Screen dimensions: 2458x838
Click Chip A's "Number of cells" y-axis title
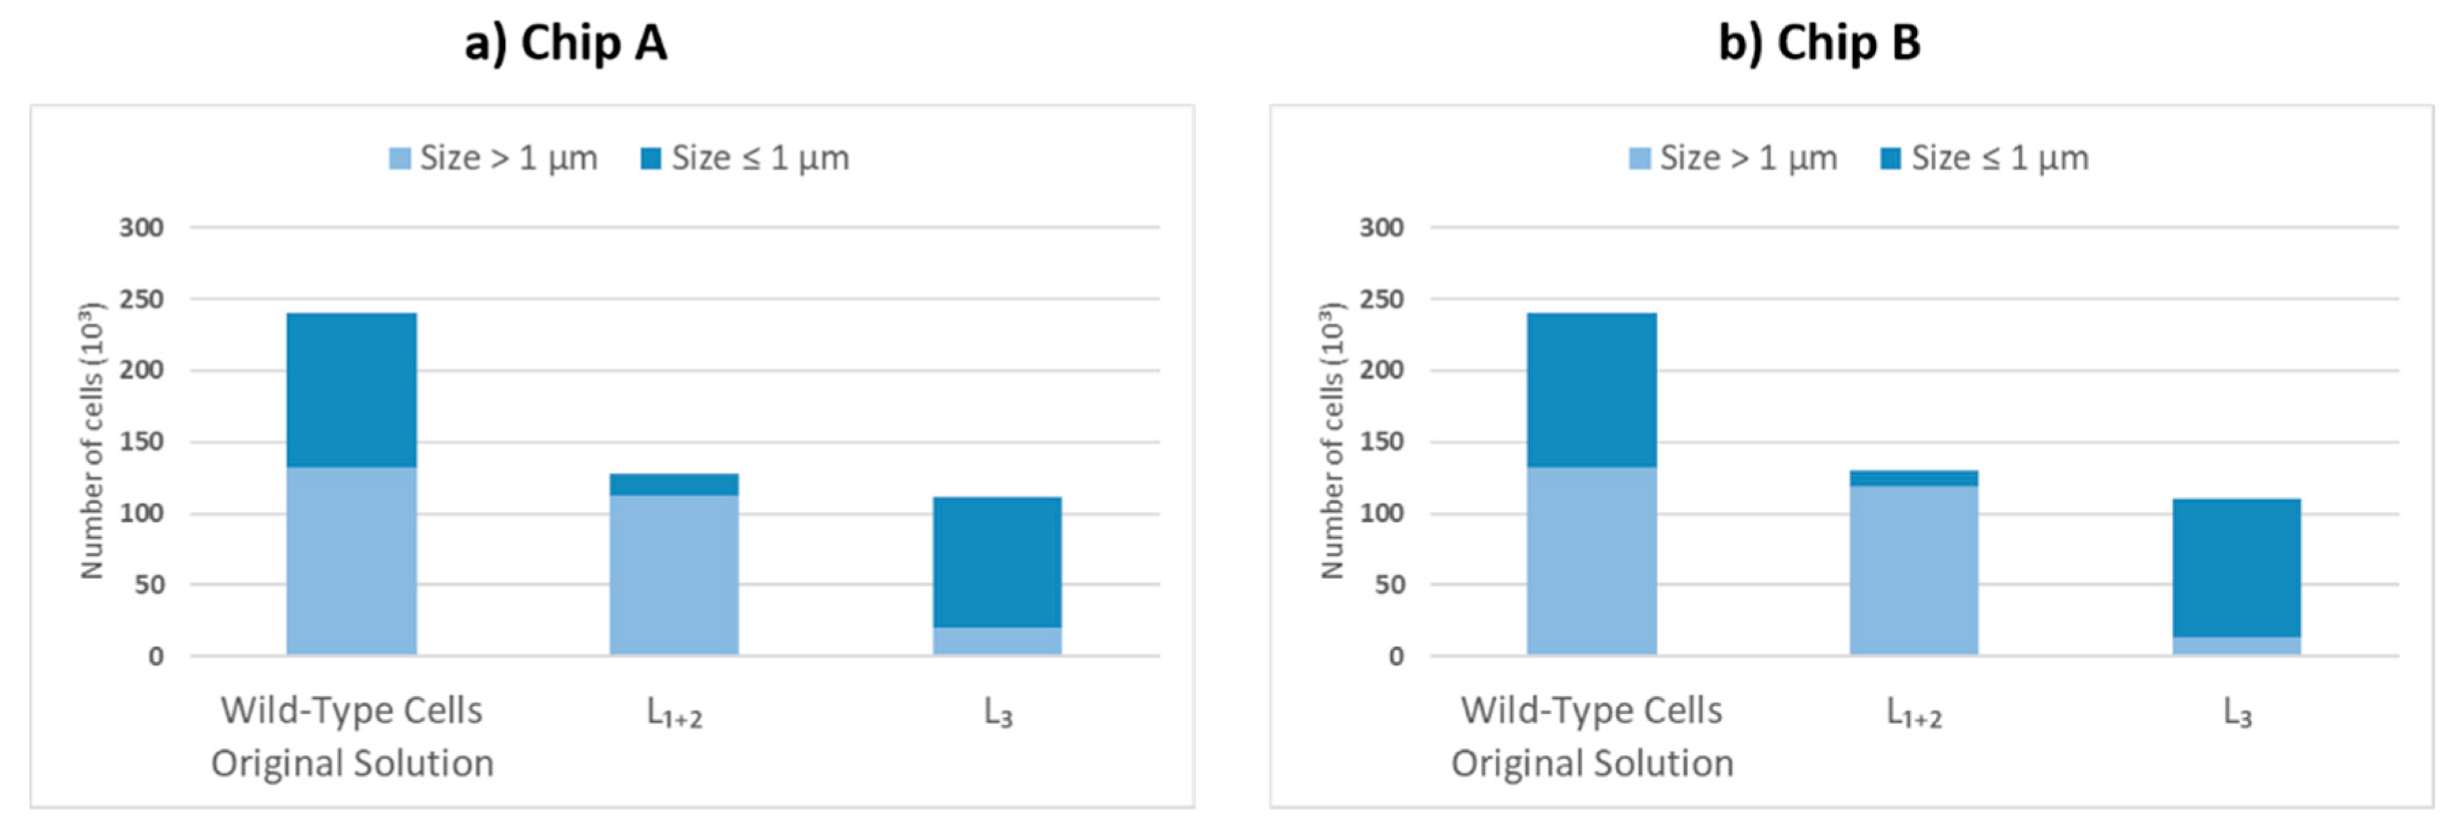point(91,441)
